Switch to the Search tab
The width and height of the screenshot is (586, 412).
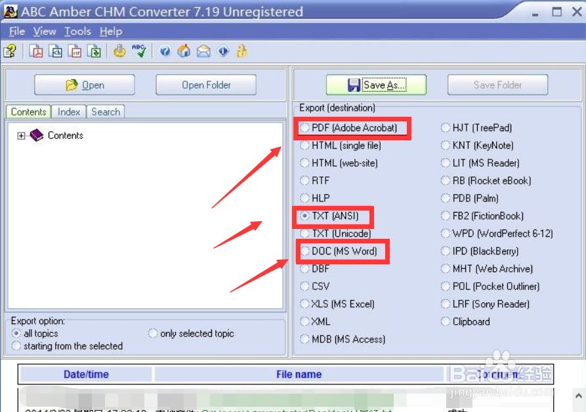pos(106,112)
